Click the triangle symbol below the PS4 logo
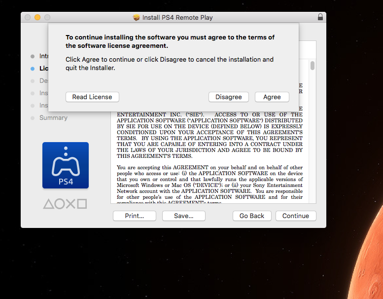The width and height of the screenshot is (383, 299). [x=48, y=204]
